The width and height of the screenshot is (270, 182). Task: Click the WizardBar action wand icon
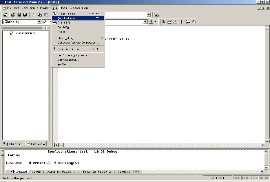point(151,22)
